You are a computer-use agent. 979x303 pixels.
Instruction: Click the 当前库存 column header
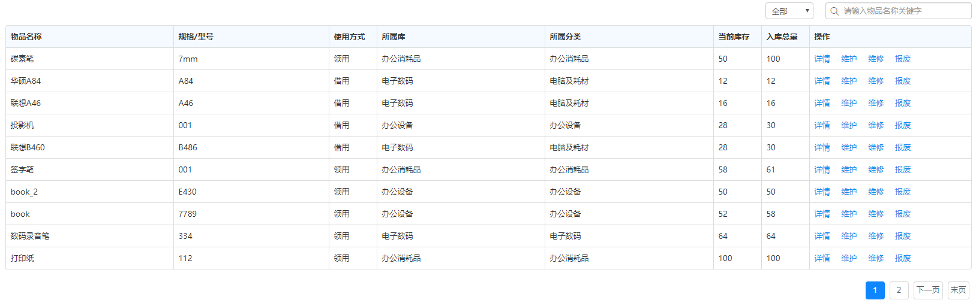click(x=734, y=37)
